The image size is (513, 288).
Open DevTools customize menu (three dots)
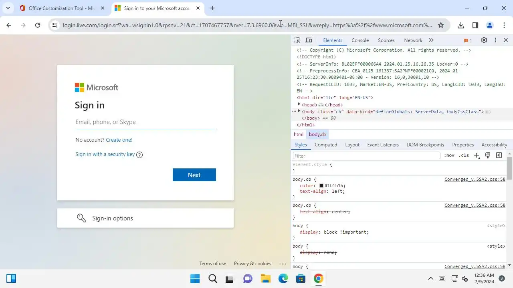[495, 40]
